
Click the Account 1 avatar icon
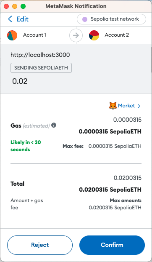click(x=12, y=35)
